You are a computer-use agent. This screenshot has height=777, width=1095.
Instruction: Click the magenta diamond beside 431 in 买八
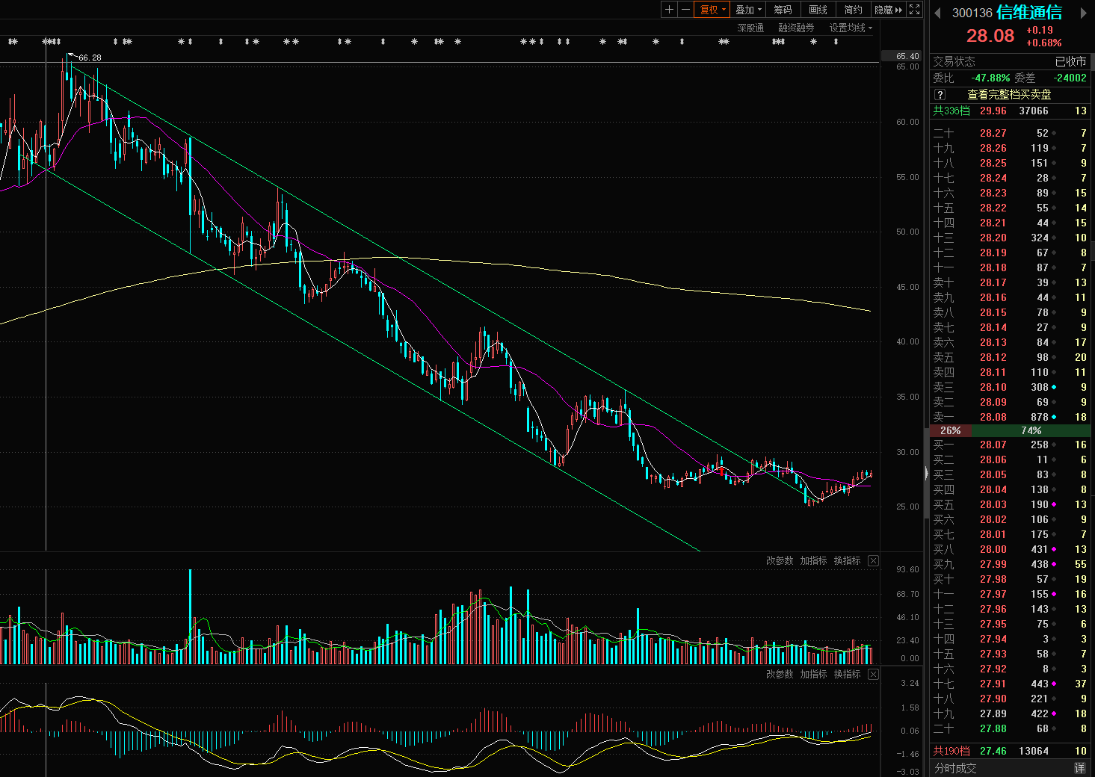(x=1055, y=549)
